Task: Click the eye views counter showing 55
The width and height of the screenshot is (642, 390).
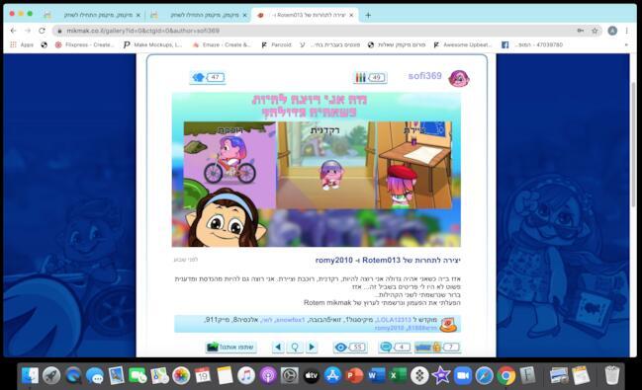Action: point(350,348)
